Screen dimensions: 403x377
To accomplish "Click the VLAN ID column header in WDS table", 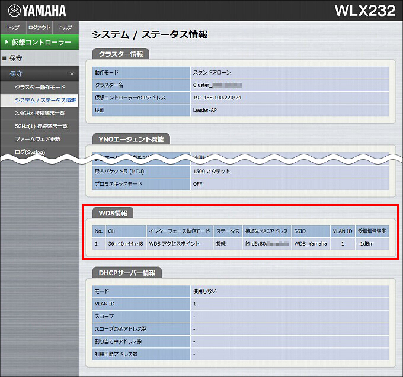I will pyautogui.click(x=343, y=231).
